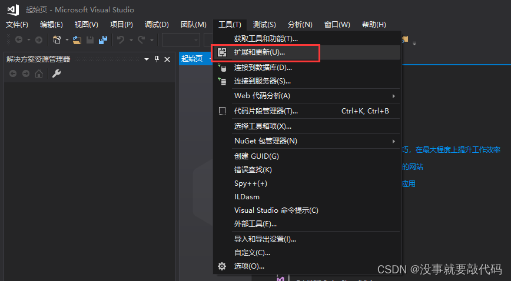511x281 pixels.
Task: Select Spy++(+) menu entry
Action: pyautogui.click(x=307, y=183)
